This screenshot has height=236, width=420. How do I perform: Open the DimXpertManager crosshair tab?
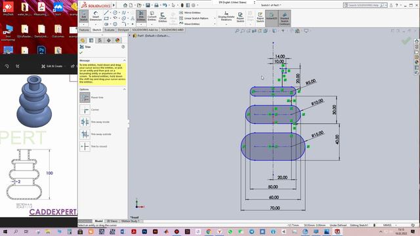coord(108,41)
